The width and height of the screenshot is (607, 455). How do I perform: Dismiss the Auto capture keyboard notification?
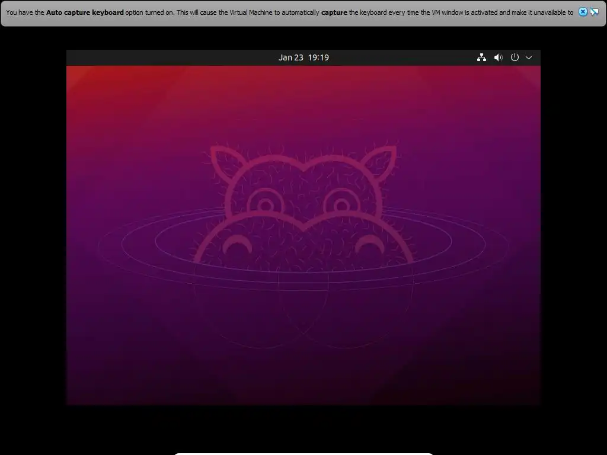click(583, 12)
